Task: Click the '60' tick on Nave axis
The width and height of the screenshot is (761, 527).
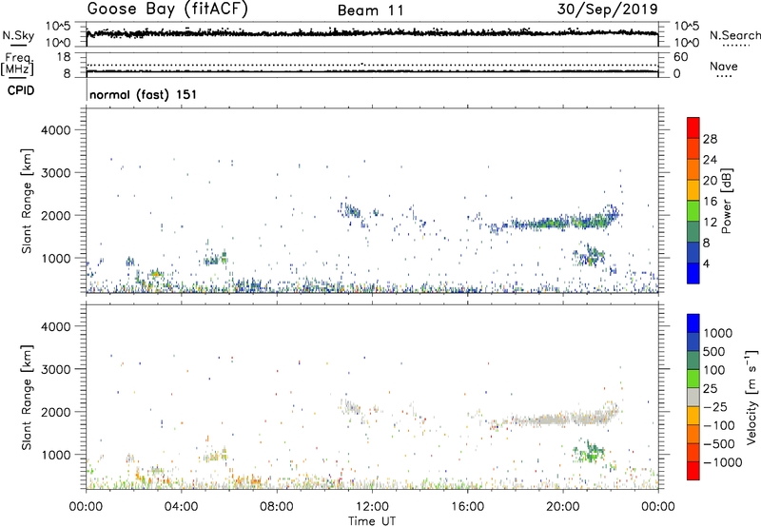Action: [x=681, y=57]
